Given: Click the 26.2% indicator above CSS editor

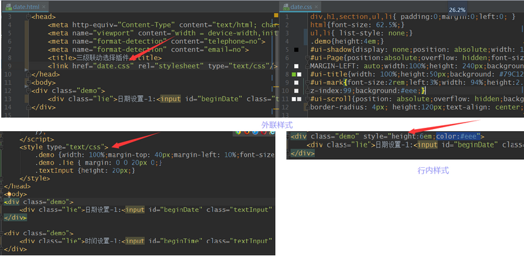Looking at the screenshot, I should [457, 10].
